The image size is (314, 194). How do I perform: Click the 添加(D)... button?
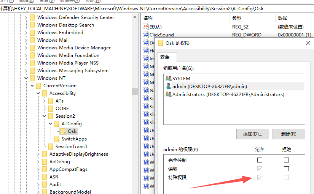click(253, 134)
